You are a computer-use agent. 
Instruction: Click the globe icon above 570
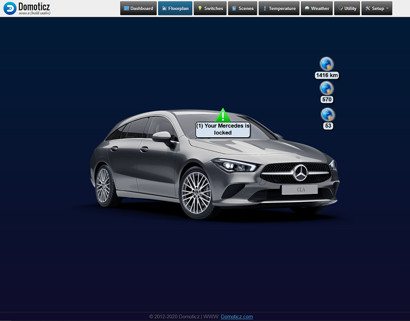326,89
